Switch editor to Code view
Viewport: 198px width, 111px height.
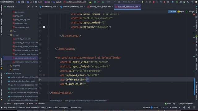click(172, 12)
